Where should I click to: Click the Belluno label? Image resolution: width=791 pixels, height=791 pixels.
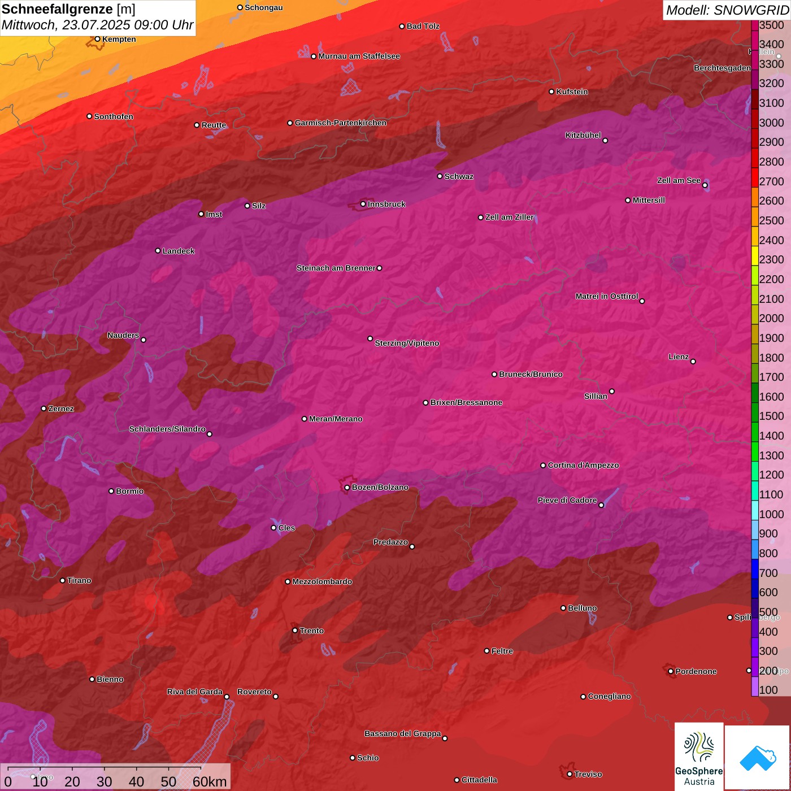582,608
